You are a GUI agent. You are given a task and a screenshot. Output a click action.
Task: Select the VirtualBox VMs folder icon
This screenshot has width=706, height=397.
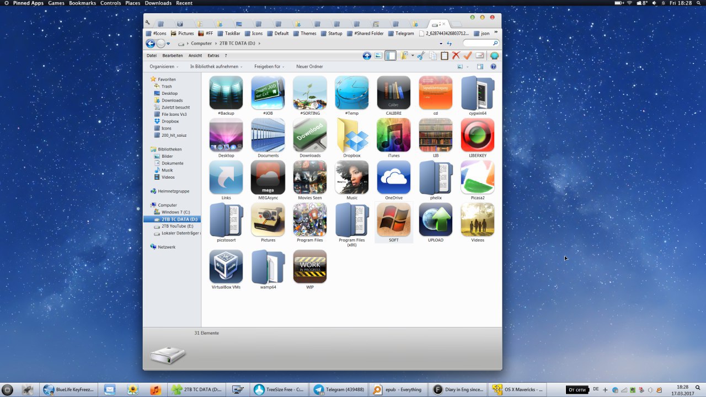click(226, 267)
